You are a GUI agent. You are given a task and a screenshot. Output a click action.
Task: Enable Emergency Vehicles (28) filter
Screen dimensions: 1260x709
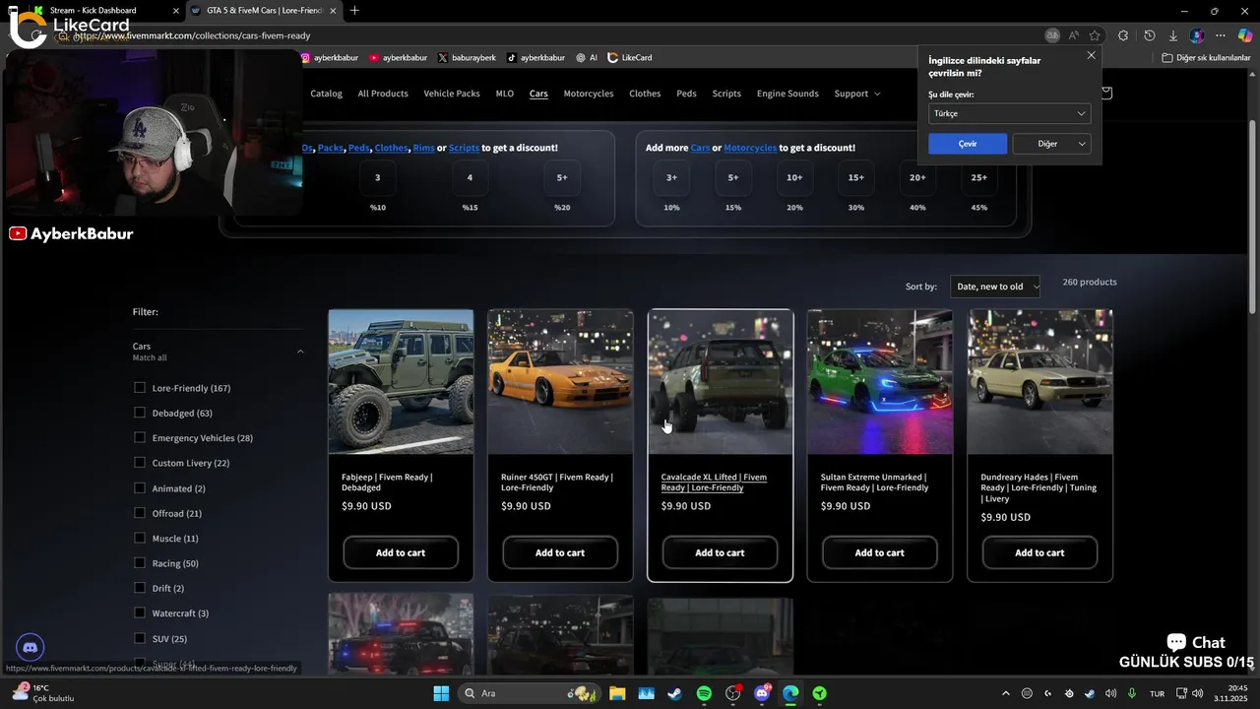pos(140,437)
